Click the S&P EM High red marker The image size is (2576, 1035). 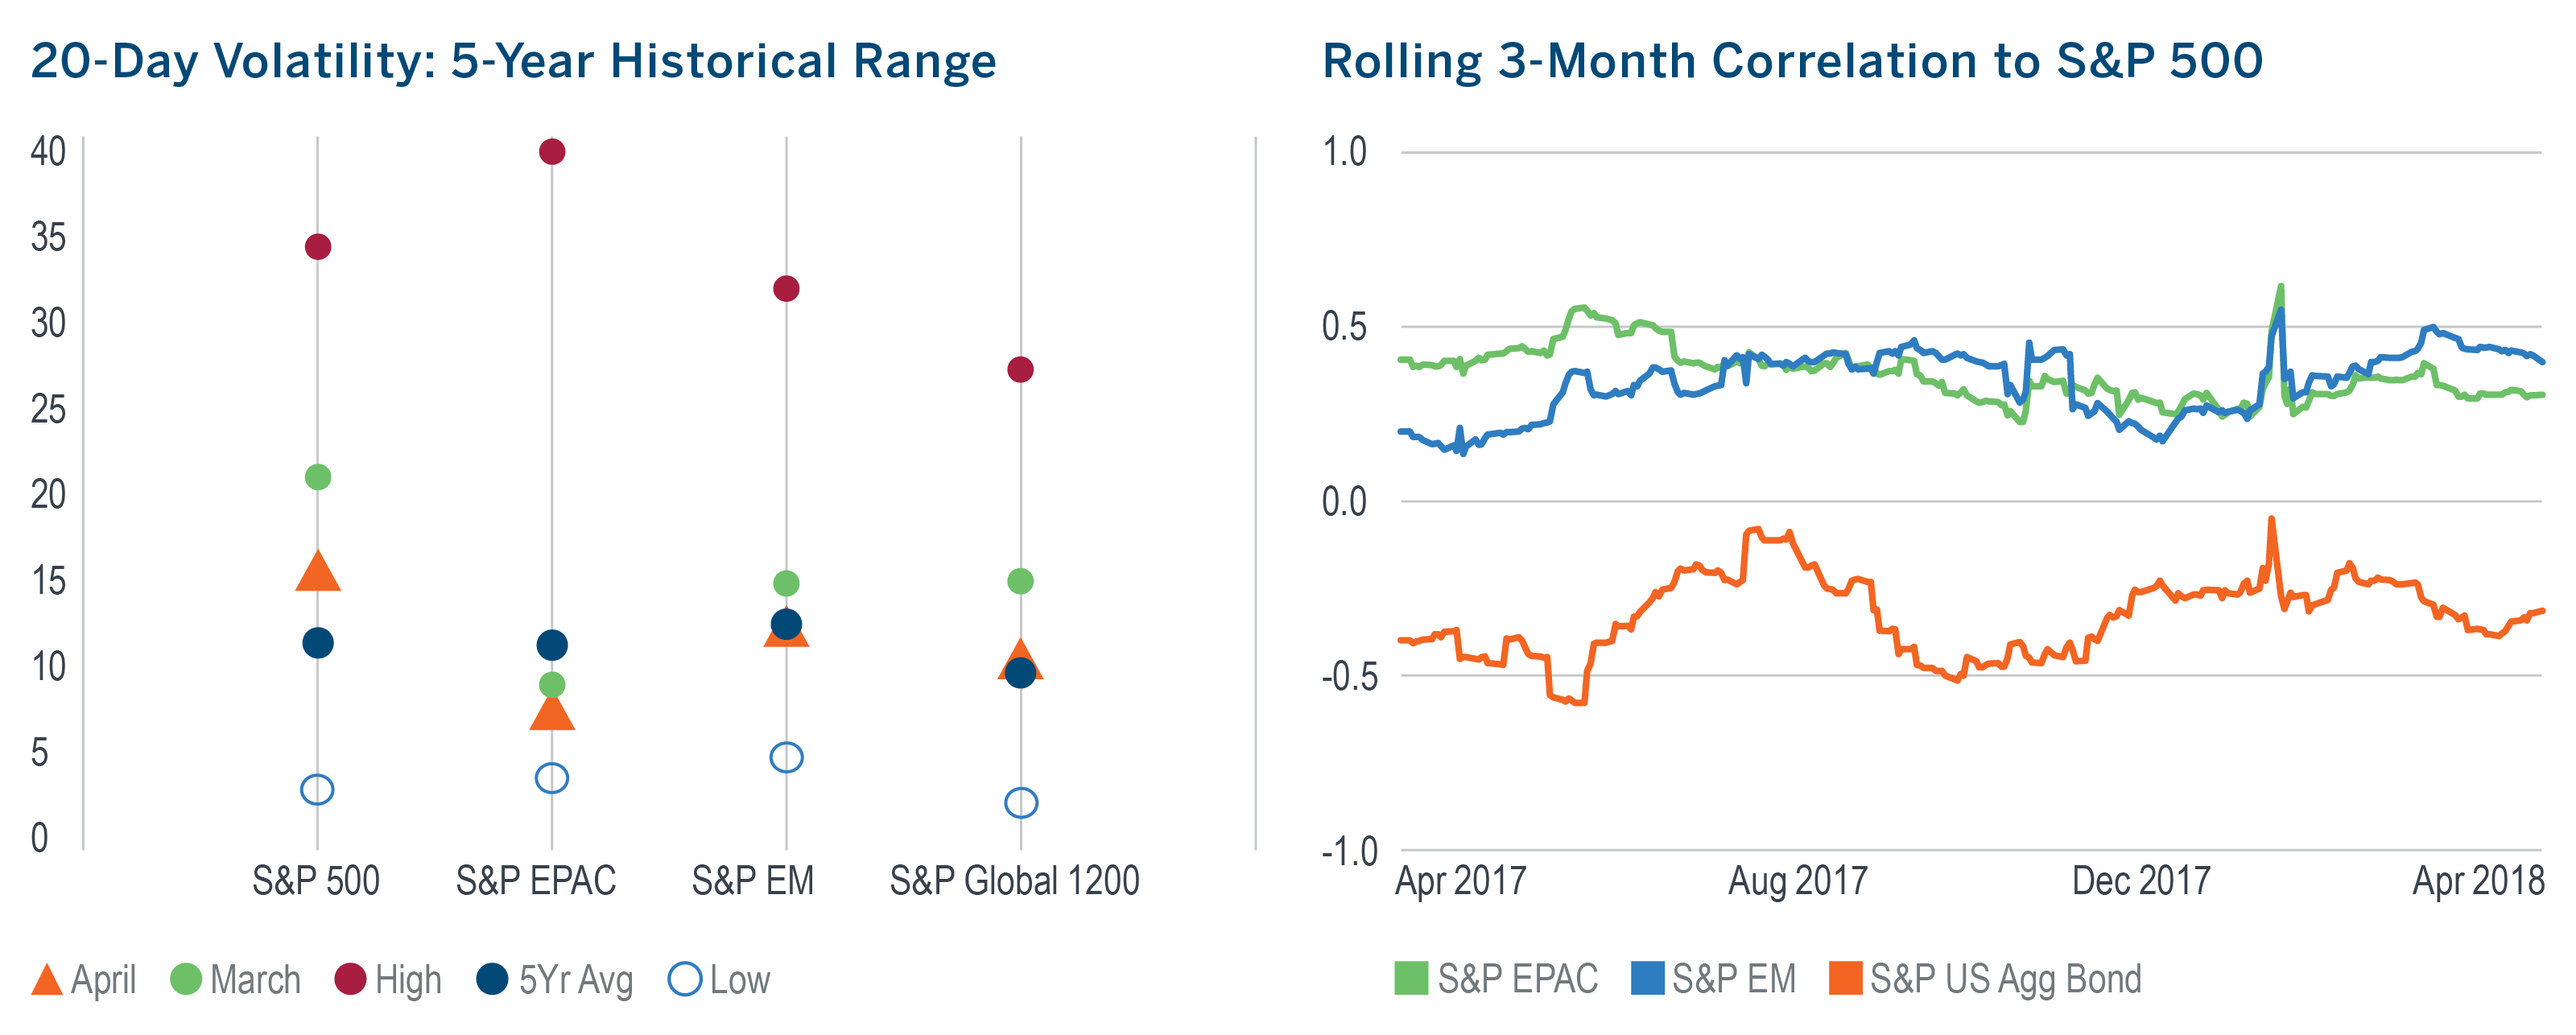point(786,289)
